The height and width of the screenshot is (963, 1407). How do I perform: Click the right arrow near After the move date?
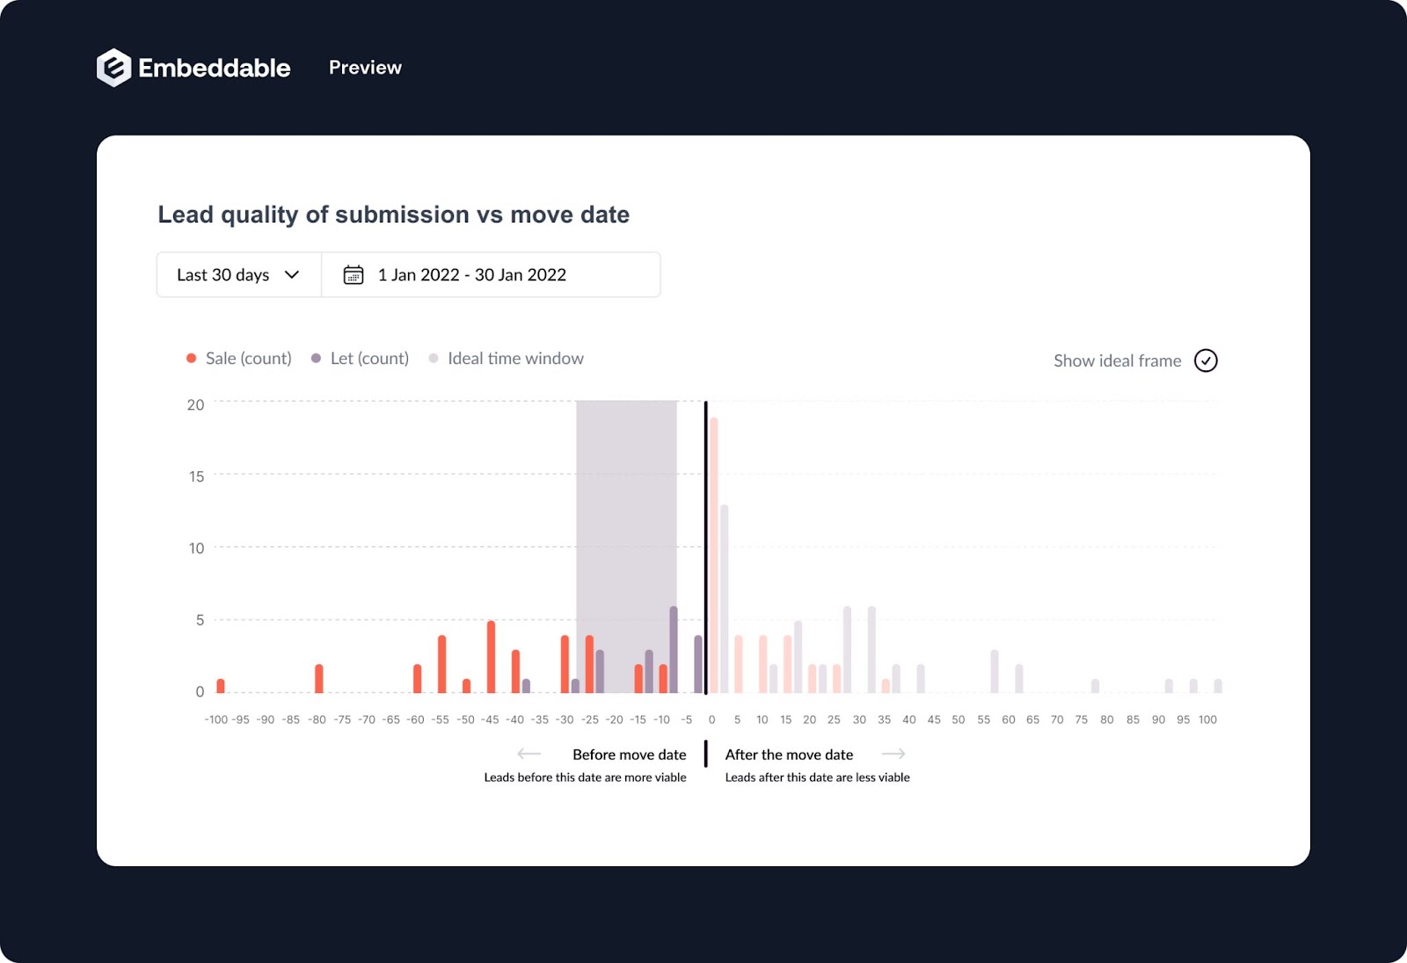[894, 753]
